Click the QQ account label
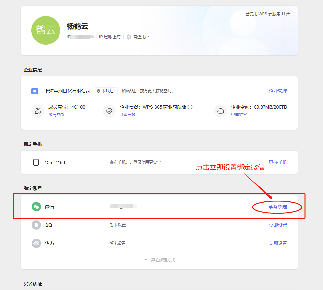This screenshot has width=323, height=290. (x=48, y=225)
